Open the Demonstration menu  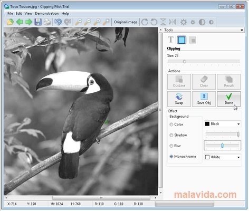point(47,14)
